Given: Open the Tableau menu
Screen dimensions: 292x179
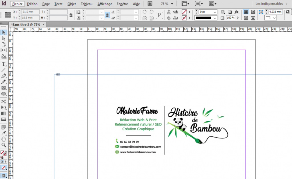Looking at the screenshot, I should click(x=86, y=4).
